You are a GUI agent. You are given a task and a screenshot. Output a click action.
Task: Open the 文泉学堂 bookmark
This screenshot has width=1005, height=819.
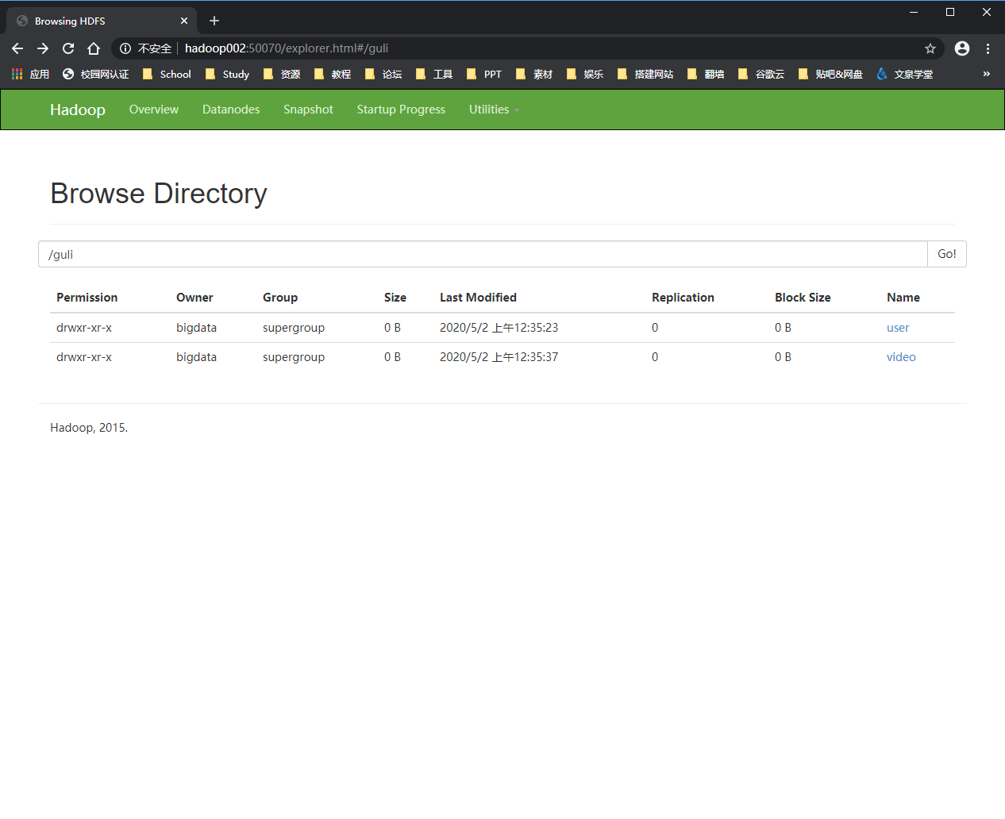coord(905,74)
